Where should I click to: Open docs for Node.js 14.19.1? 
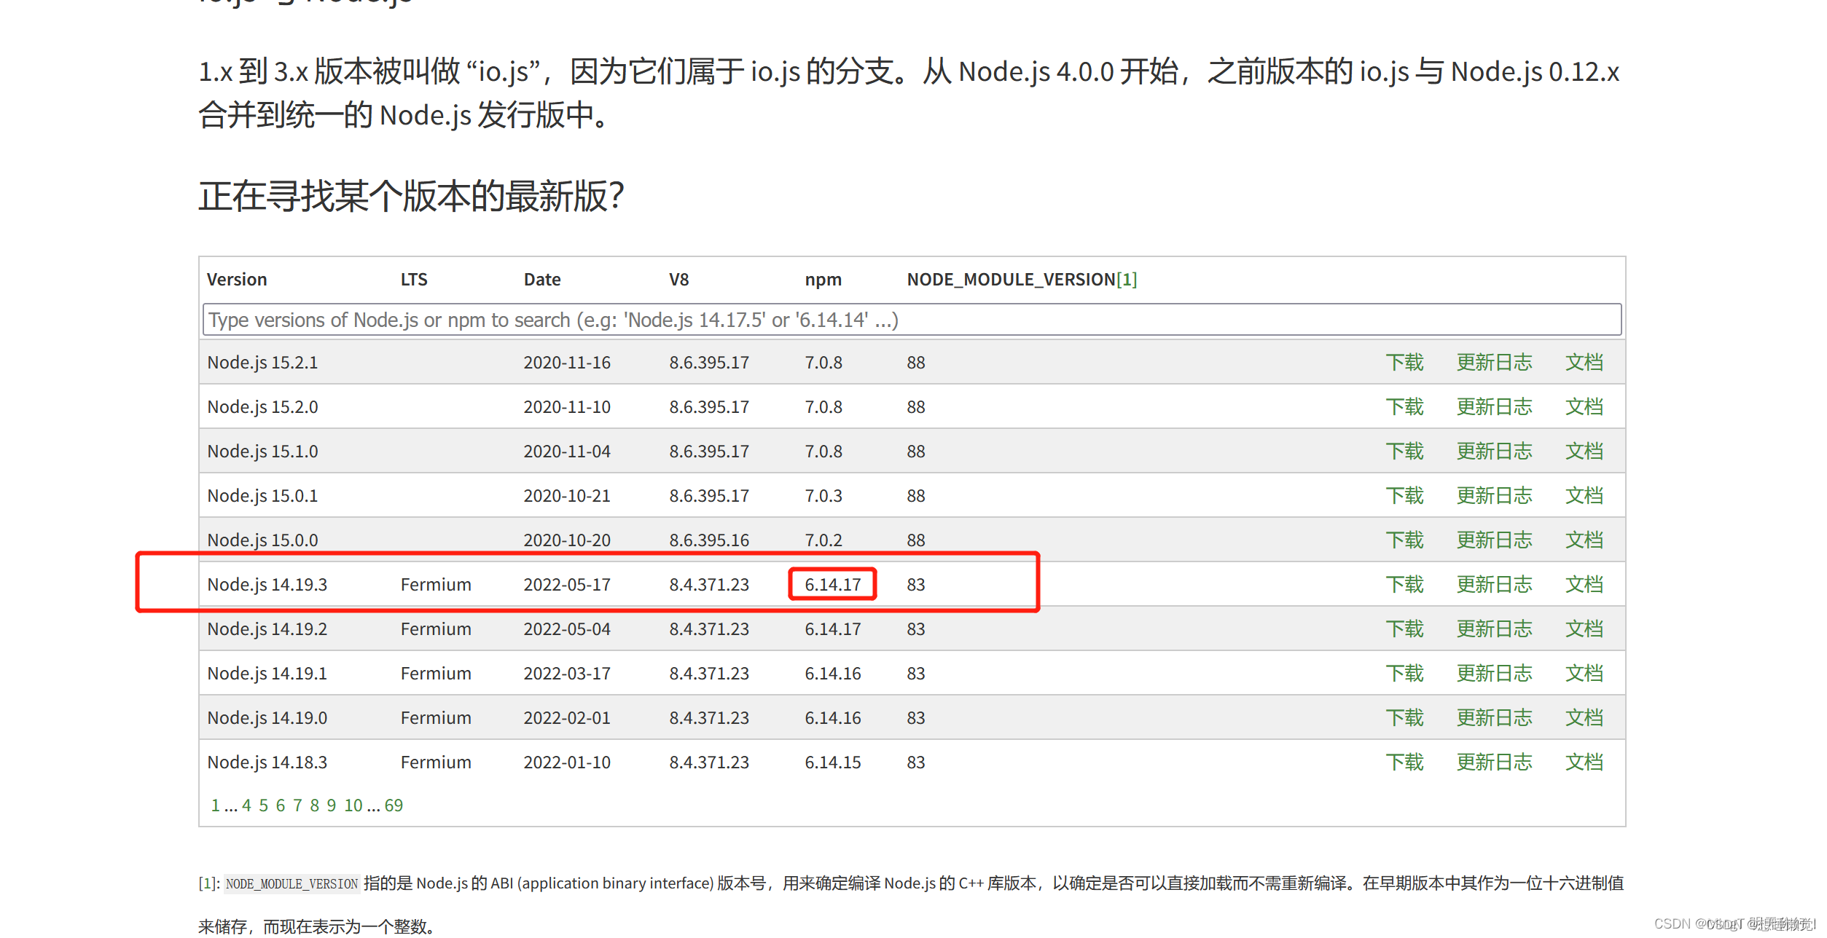pos(1583,674)
